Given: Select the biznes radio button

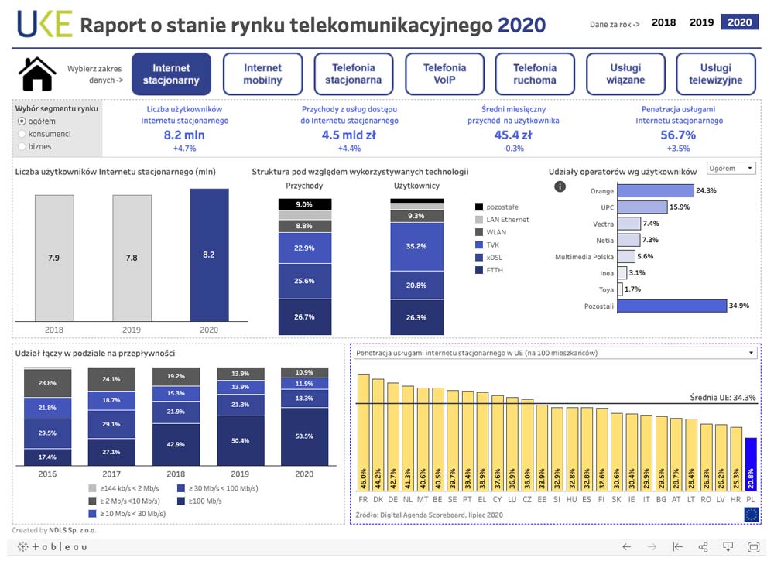Looking at the screenshot, I should [x=22, y=146].
